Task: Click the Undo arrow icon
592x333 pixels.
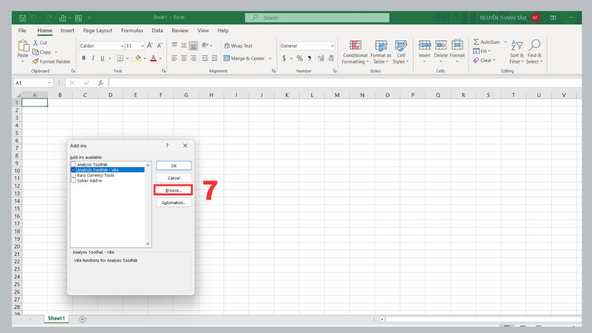Action: click(x=34, y=18)
